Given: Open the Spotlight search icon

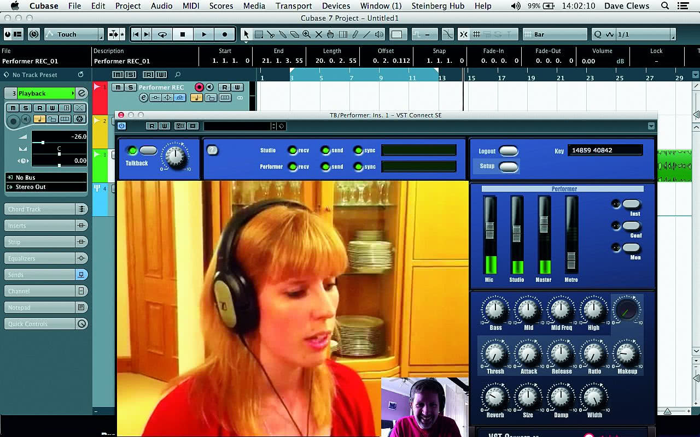Looking at the screenshot, I should [x=665, y=6].
